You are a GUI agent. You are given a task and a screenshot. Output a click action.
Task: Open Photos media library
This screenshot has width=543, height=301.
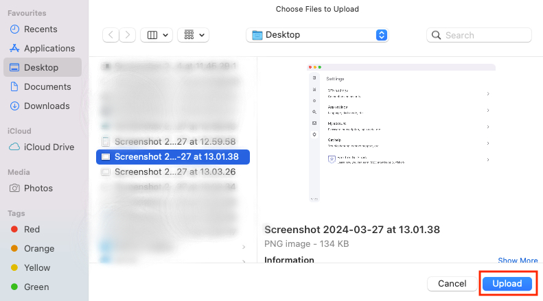click(x=38, y=189)
